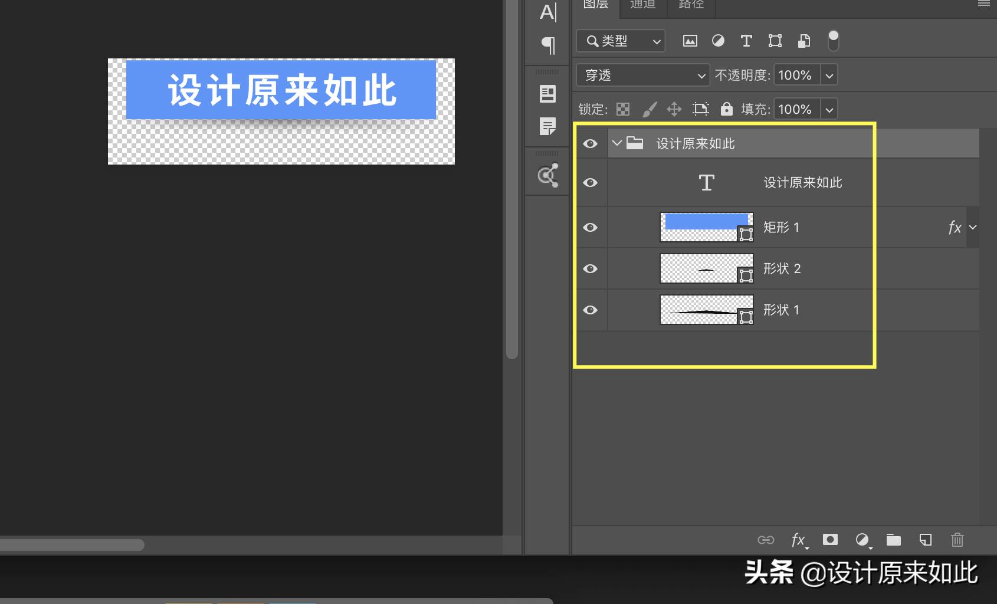Open the Layers panel menu
The height and width of the screenshot is (604, 997).
point(984,5)
